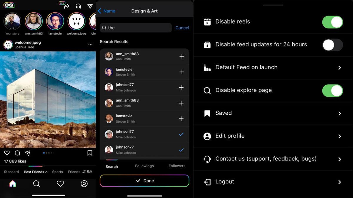Open the headphones support icon at top
353x198 pixels.
point(78,6)
